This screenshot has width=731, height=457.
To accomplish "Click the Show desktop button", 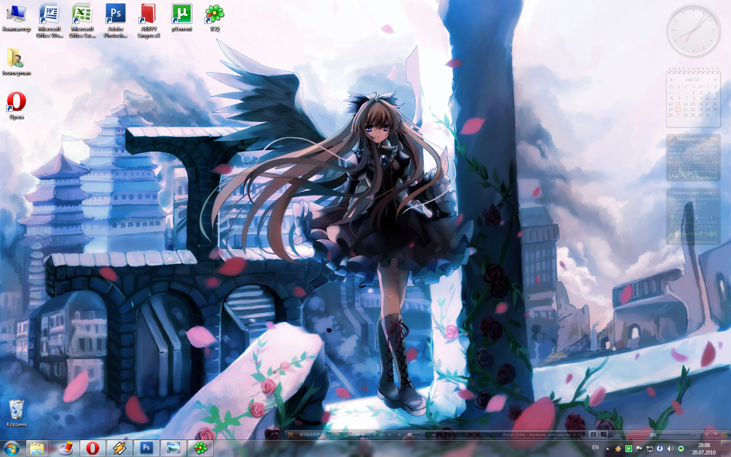I will coord(726,448).
